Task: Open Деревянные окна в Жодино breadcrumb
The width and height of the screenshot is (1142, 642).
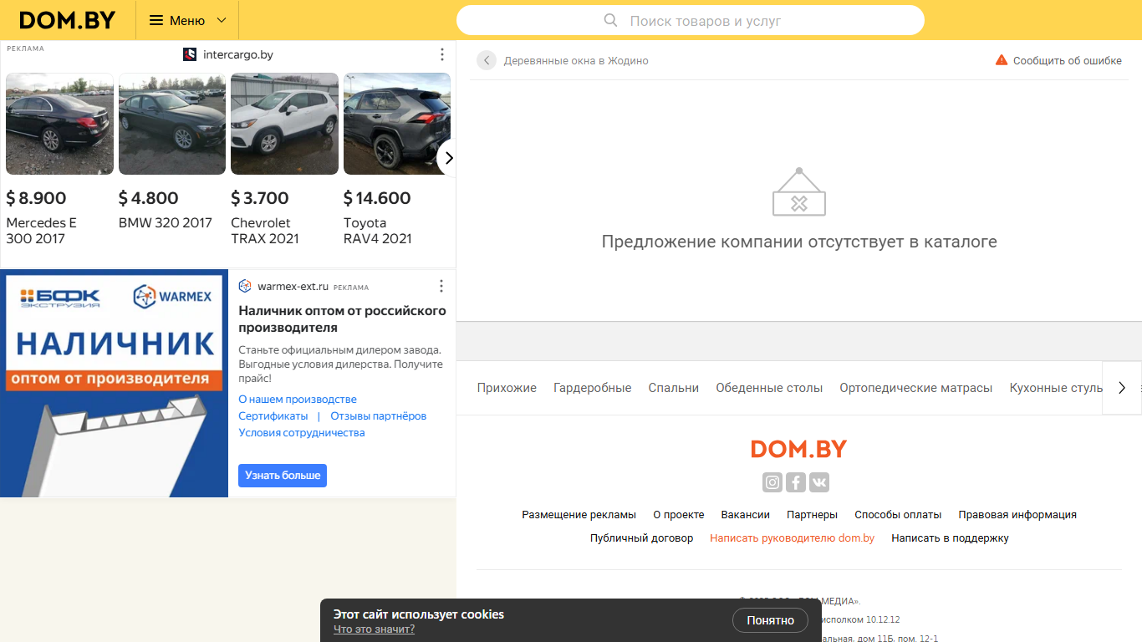Action: click(x=576, y=61)
